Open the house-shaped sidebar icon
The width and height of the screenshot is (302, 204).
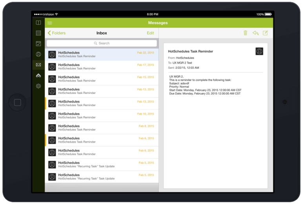[x=38, y=76]
